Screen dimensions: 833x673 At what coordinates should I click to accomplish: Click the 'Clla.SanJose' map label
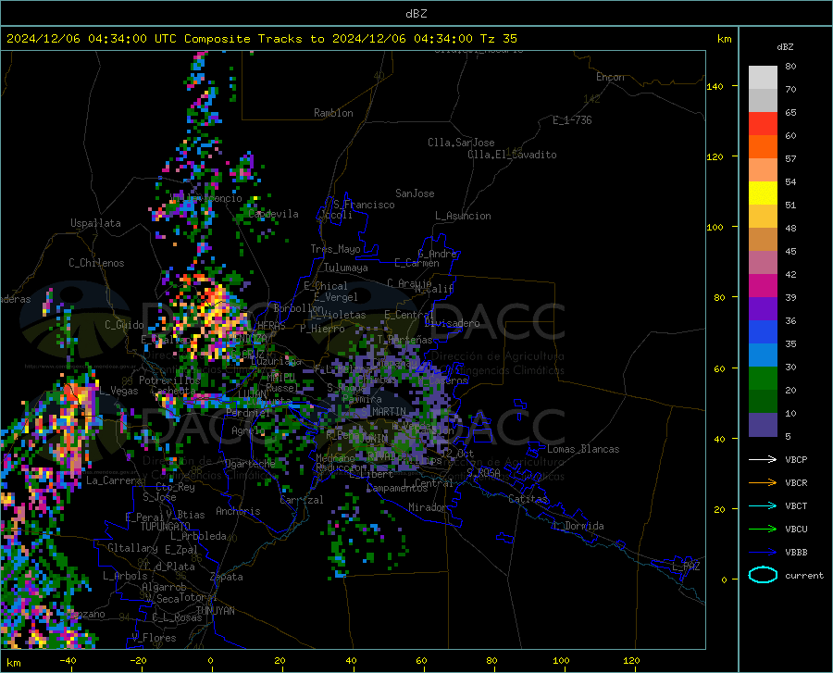click(x=461, y=143)
